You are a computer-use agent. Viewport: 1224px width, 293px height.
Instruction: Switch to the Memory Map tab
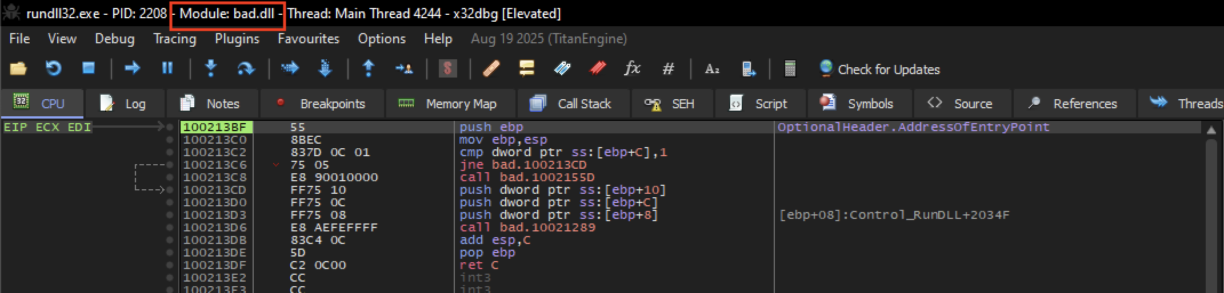450,103
